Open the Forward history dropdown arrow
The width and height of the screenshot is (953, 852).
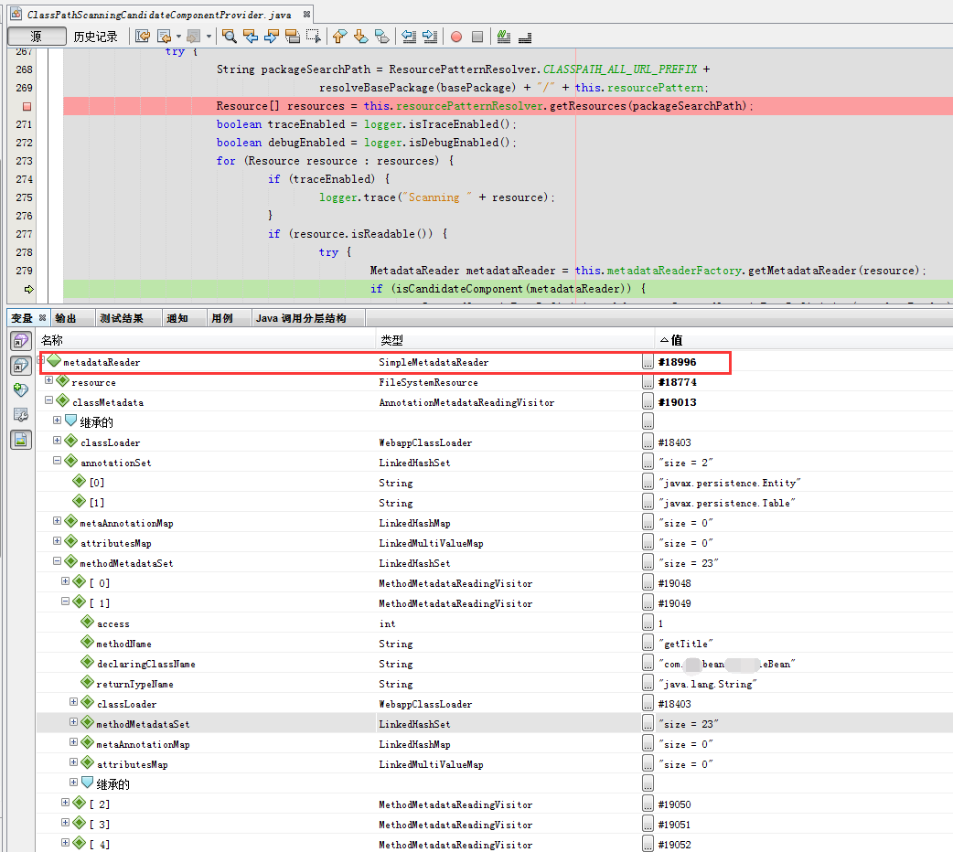(x=209, y=37)
